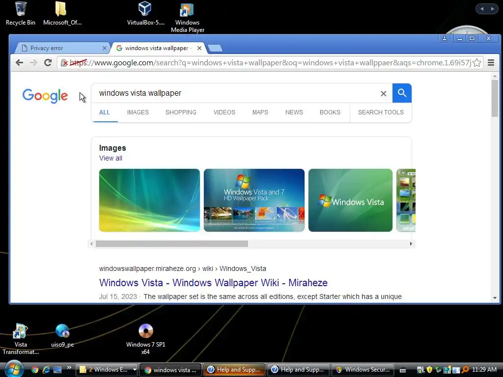Open MAPS results
Screen dimensions: 503x377
[260, 112]
